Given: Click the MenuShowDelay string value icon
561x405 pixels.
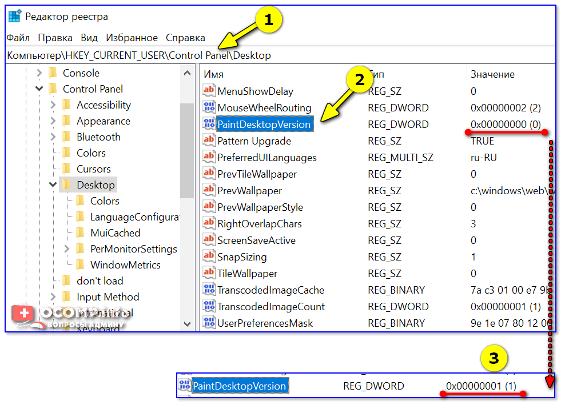Looking at the screenshot, I should click(209, 91).
